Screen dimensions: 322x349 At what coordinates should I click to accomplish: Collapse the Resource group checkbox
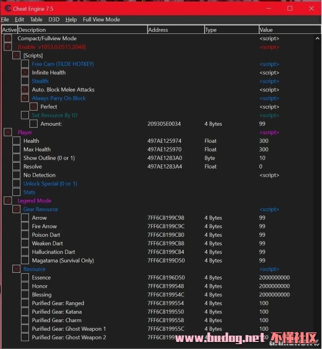(16, 269)
